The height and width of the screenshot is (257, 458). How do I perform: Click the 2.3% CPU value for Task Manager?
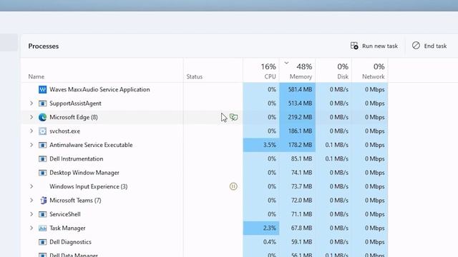click(x=270, y=228)
